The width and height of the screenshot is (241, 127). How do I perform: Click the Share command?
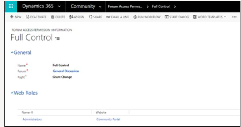pos(95,17)
